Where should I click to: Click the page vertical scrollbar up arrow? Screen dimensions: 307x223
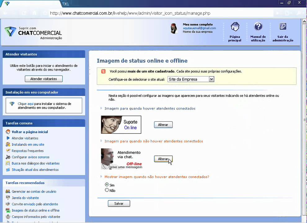point(305,21)
